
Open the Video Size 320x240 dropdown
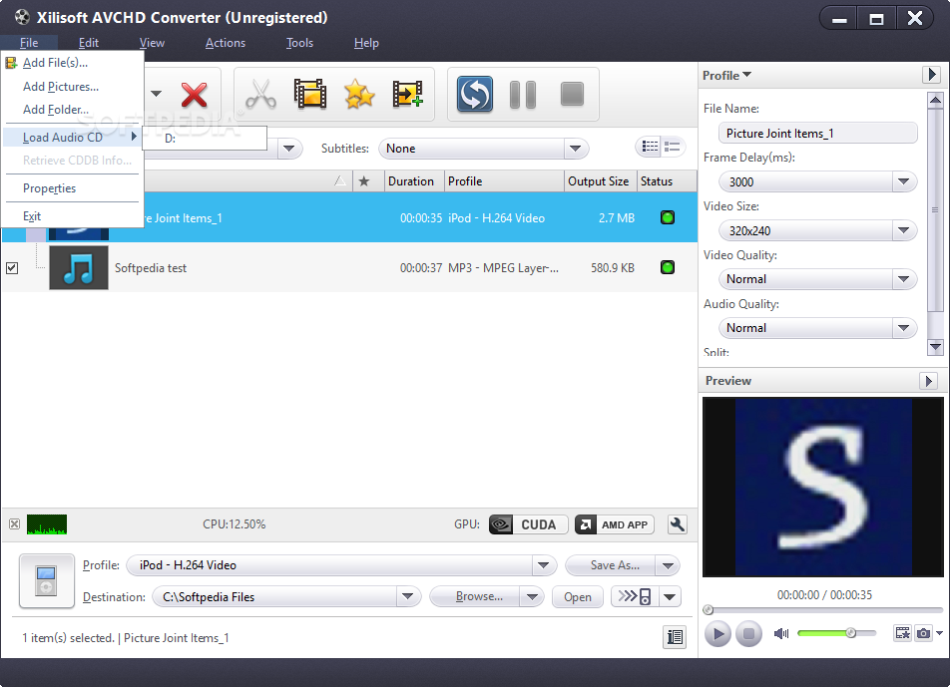pyautogui.click(x=903, y=230)
